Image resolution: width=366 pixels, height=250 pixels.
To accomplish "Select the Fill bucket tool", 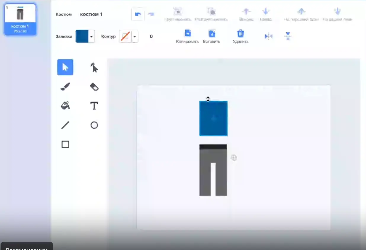I will coord(65,106).
